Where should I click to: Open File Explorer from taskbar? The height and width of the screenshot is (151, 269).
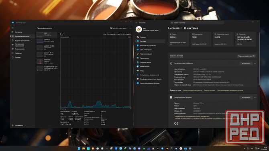[x=84, y=149]
